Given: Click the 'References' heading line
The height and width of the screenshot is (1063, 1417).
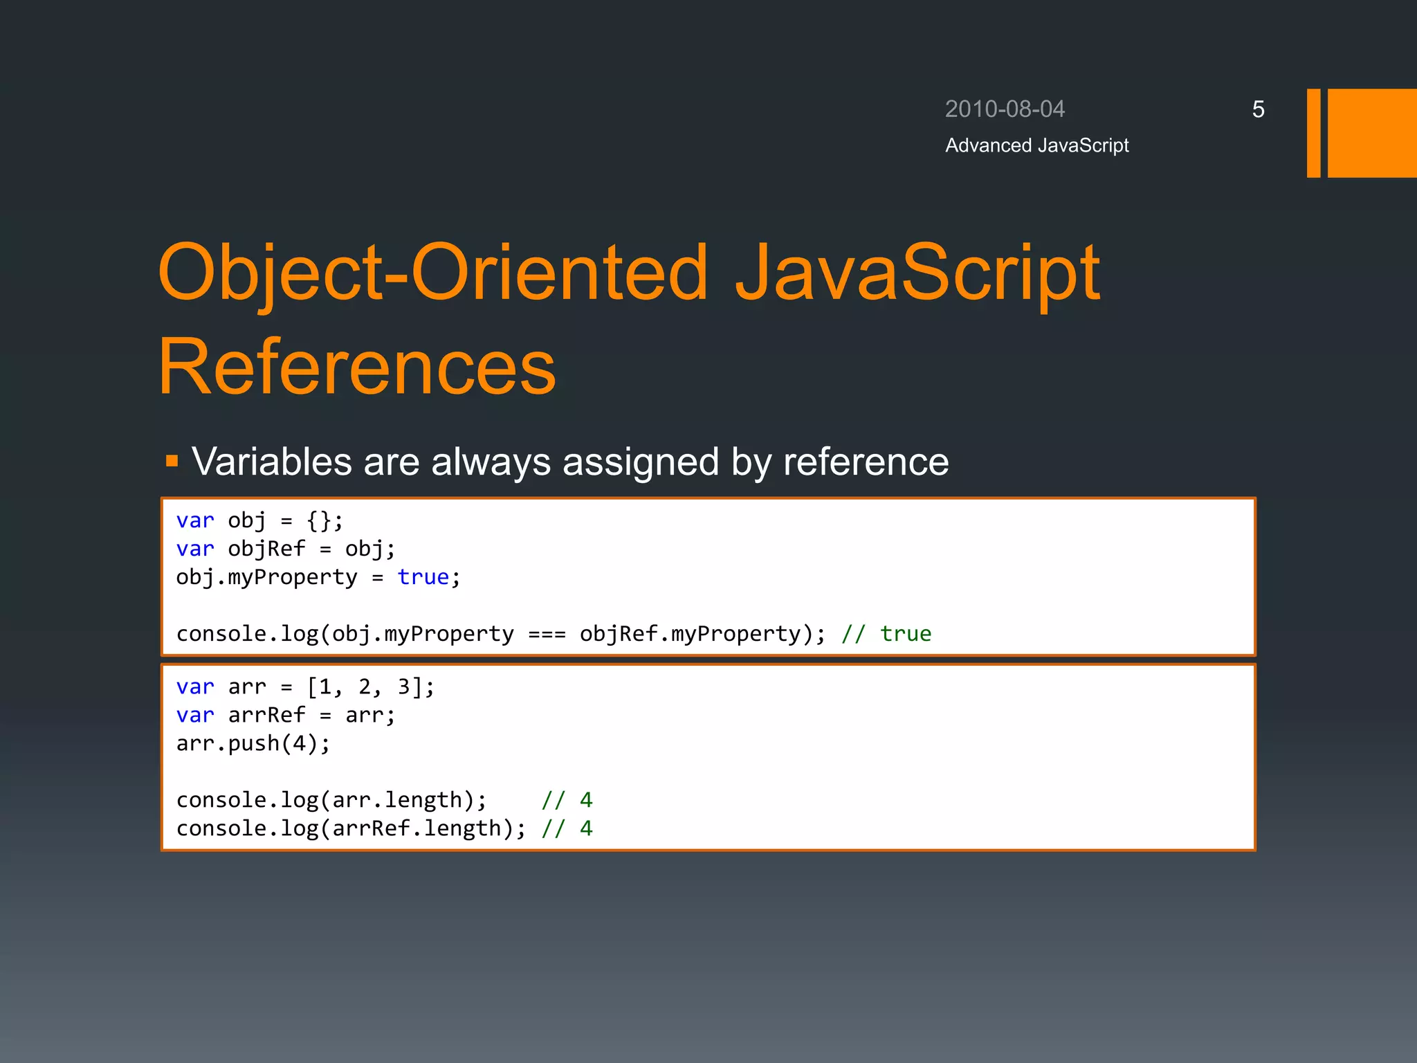Looking at the screenshot, I should pyautogui.click(x=357, y=366).
